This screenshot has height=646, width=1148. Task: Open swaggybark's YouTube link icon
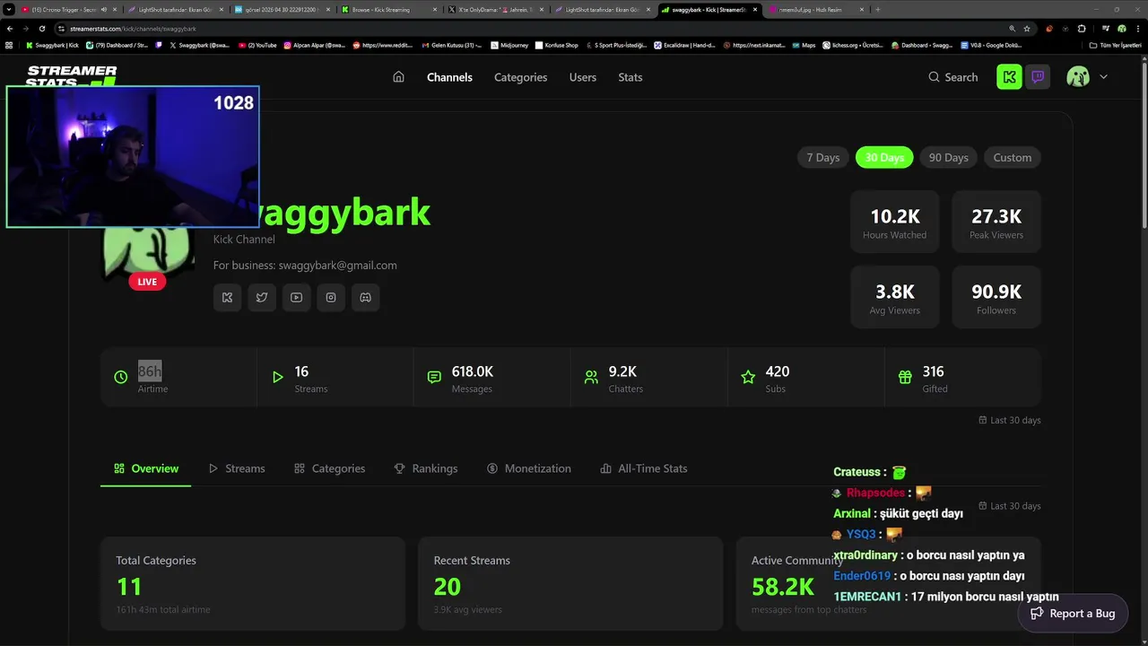[x=296, y=297]
